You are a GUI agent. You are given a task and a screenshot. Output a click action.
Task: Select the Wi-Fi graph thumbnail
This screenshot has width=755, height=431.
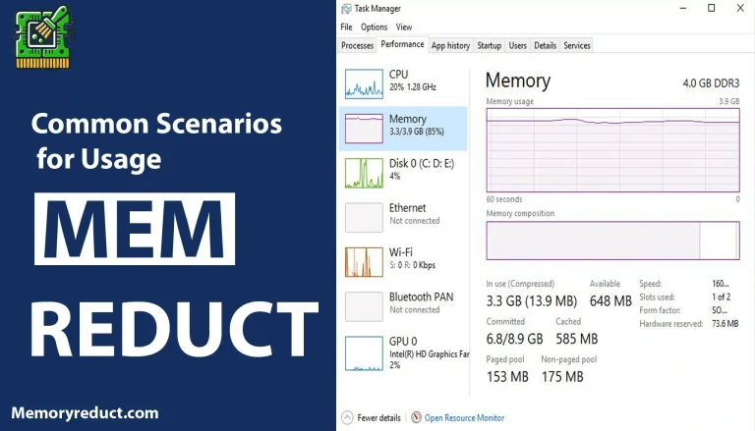(x=364, y=262)
